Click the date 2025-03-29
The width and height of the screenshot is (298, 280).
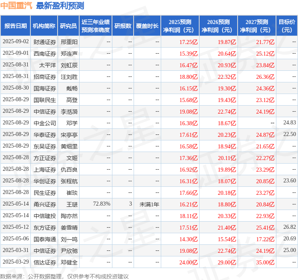(x=16, y=262)
